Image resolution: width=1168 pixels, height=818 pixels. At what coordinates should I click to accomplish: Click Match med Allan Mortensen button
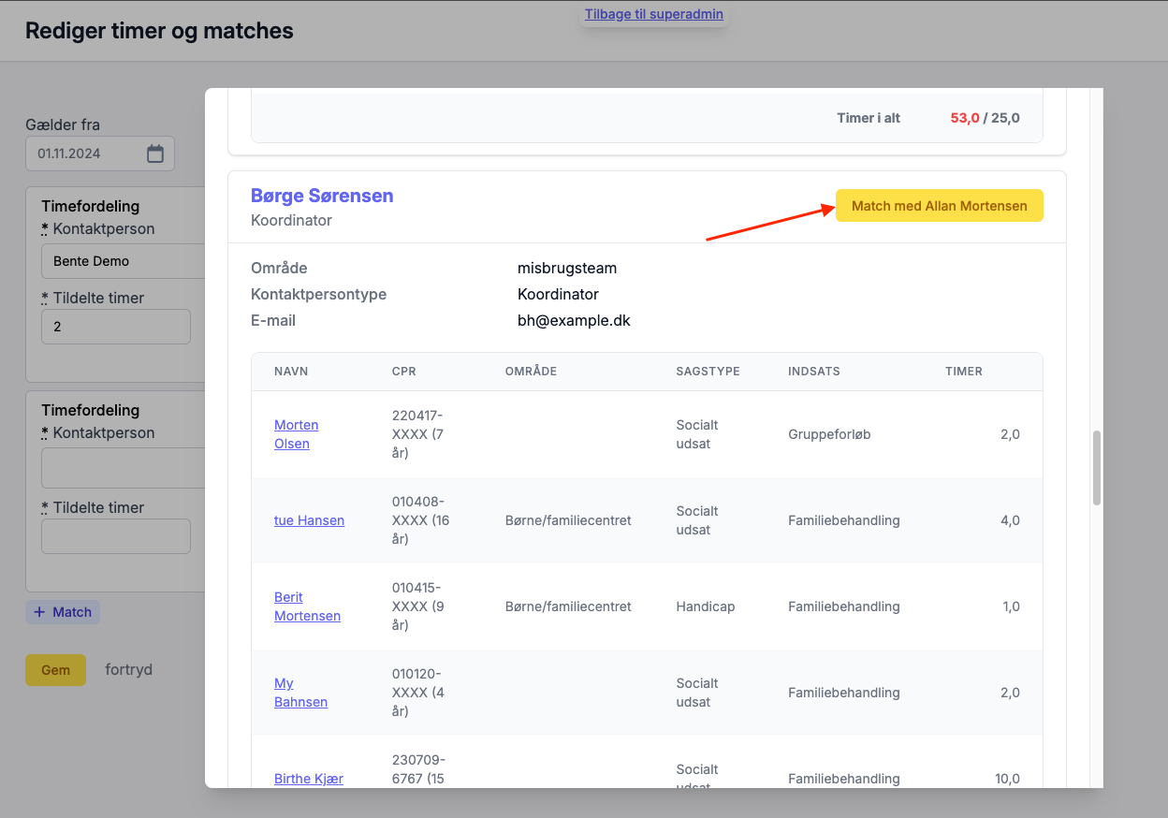(939, 206)
